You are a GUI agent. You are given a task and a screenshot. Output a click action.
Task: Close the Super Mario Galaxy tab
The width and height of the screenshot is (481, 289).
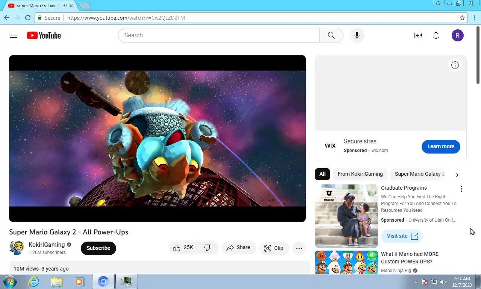click(x=71, y=6)
